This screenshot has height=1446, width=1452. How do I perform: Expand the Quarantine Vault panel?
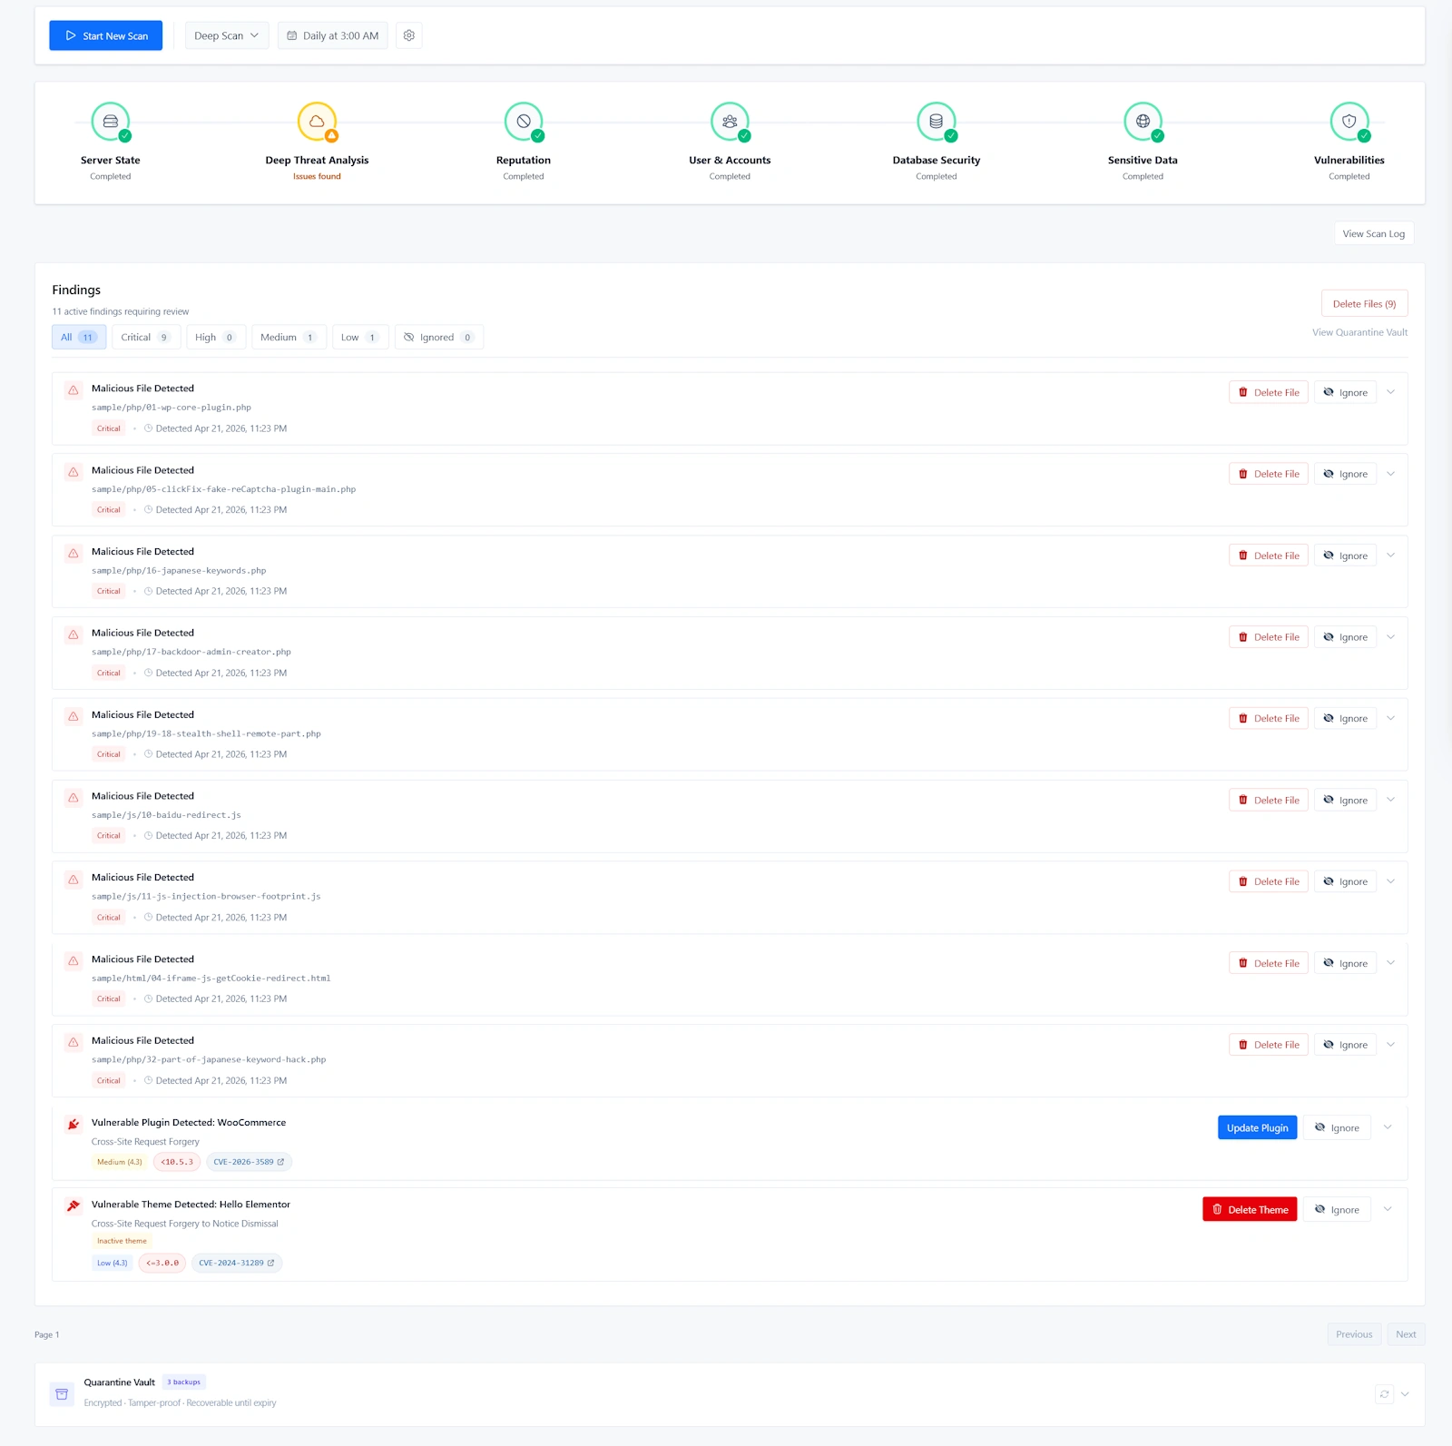tap(1403, 1393)
